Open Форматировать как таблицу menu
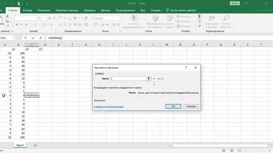 click(x=155, y=22)
